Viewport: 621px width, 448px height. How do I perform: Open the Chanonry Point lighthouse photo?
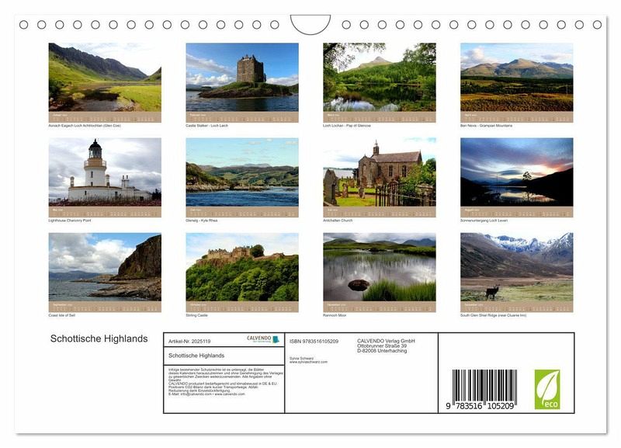(x=105, y=172)
